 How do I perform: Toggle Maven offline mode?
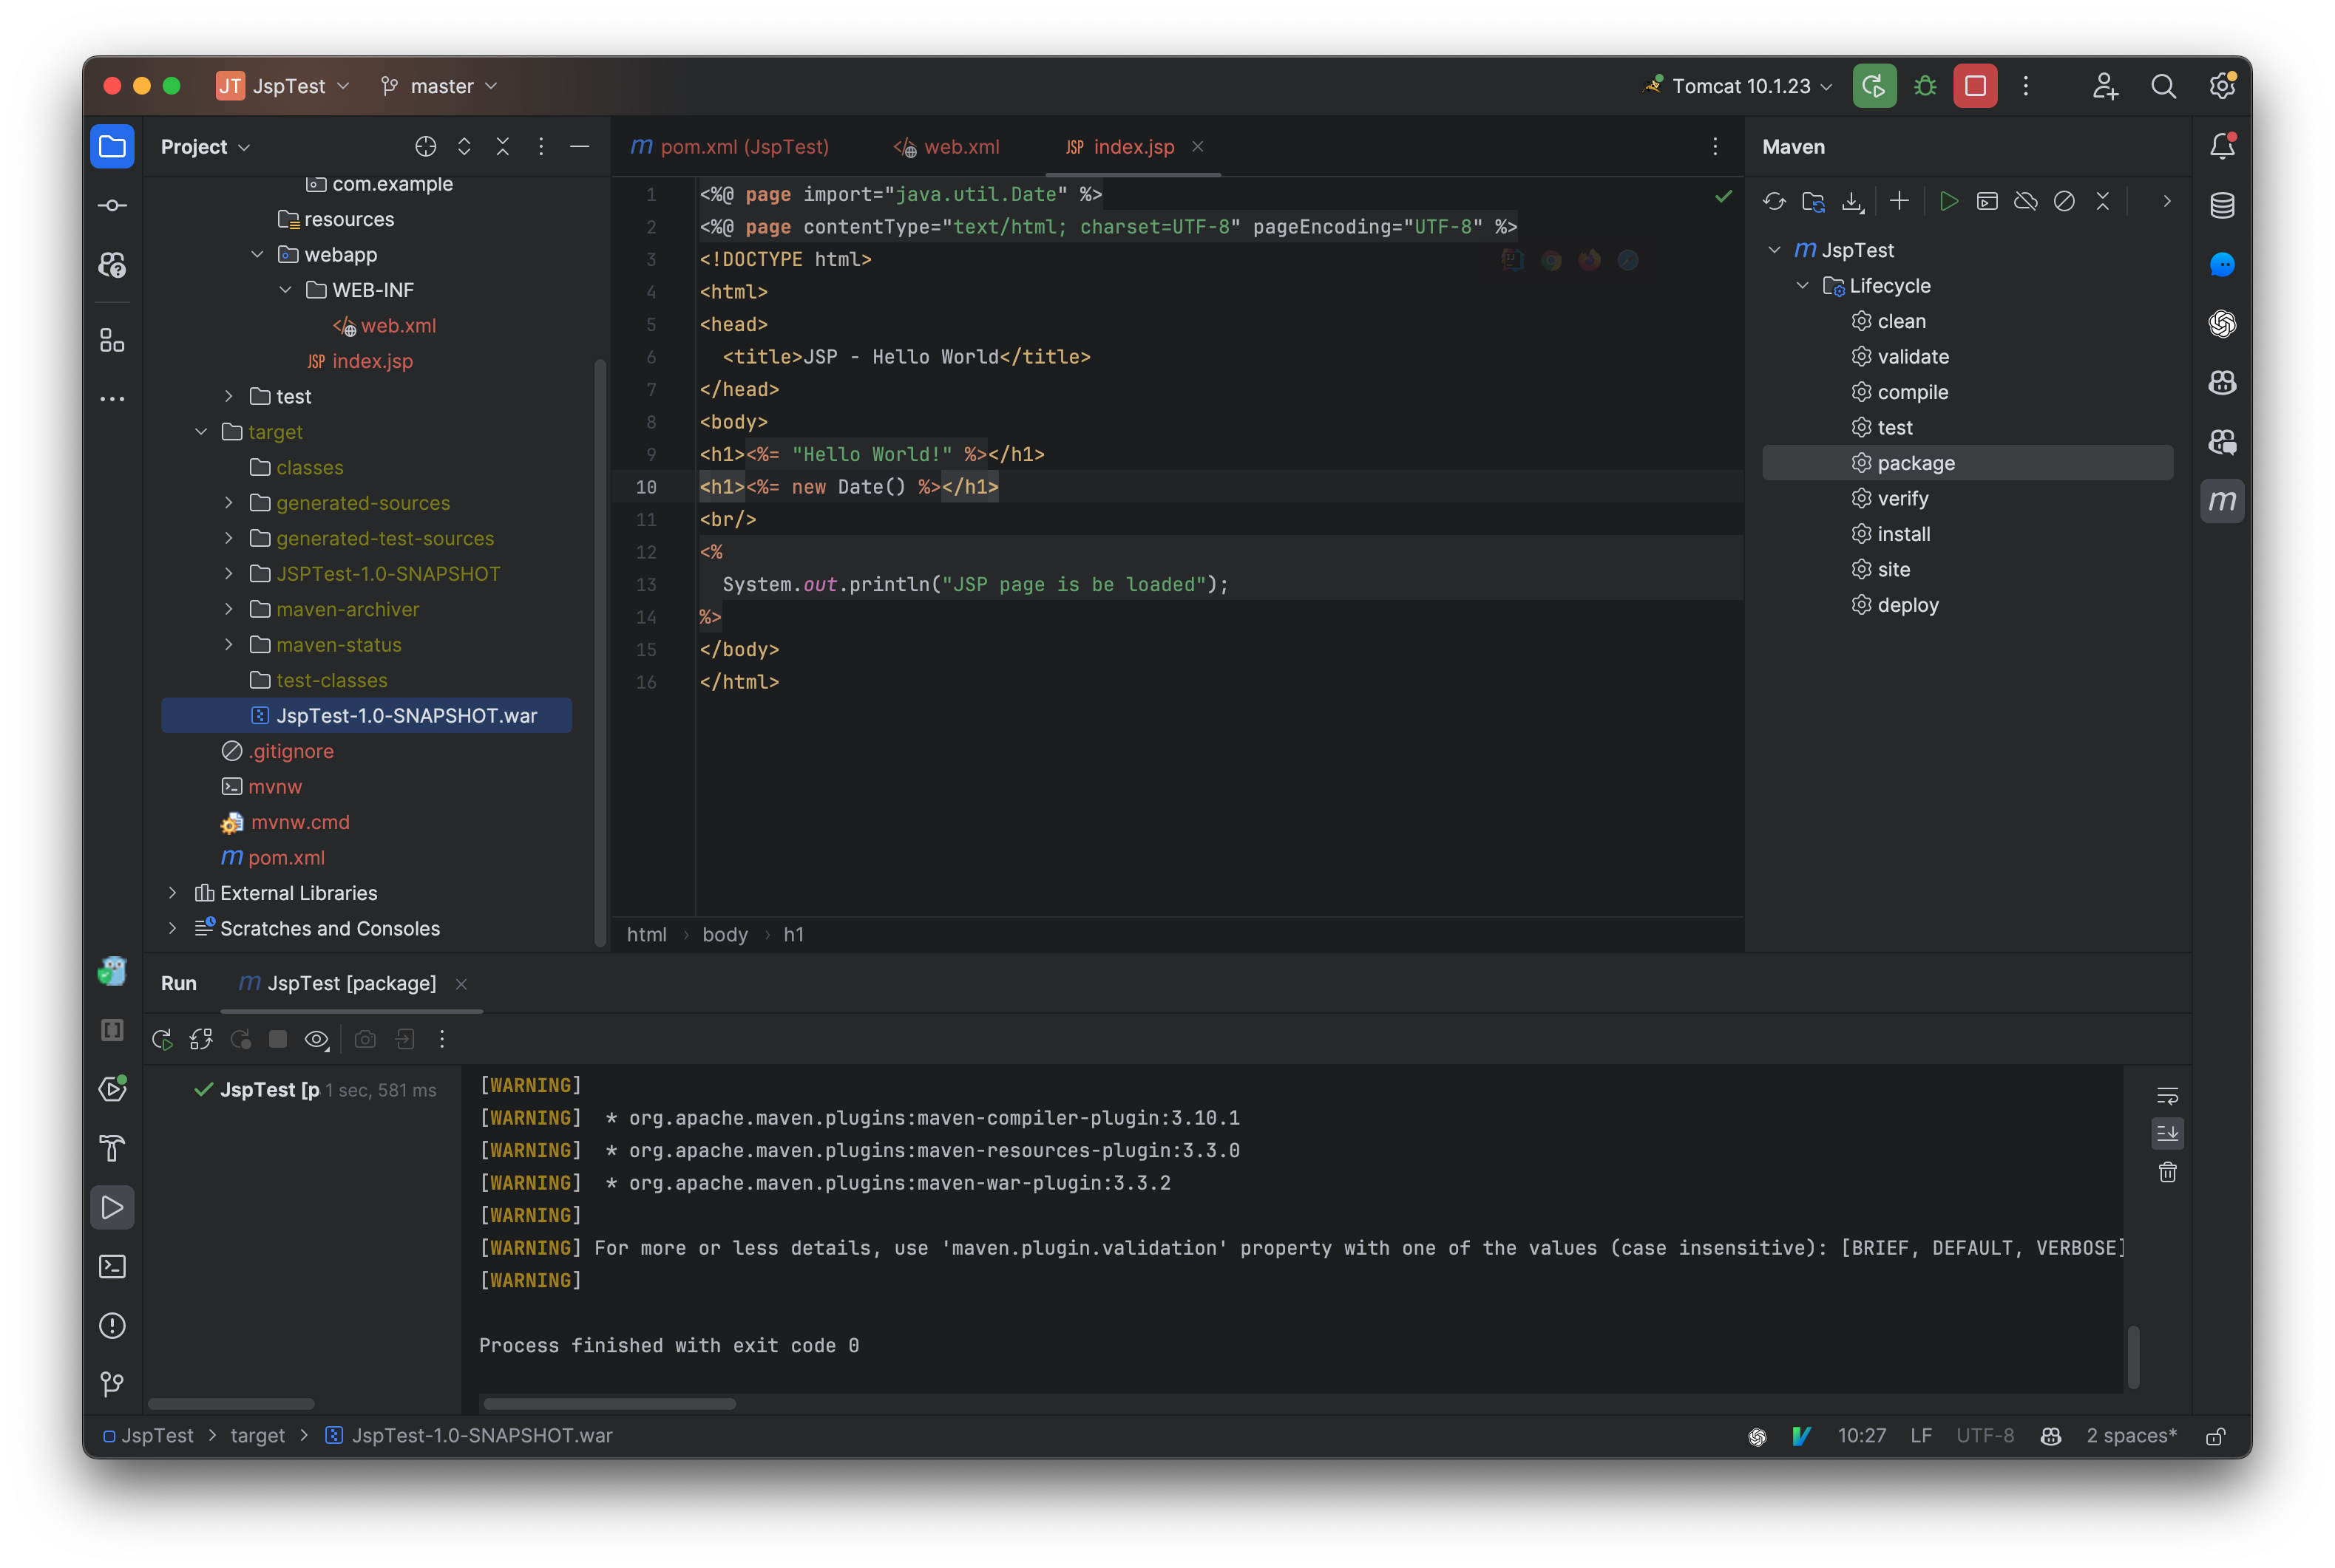click(x=2027, y=201)
